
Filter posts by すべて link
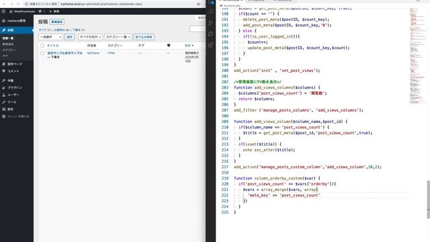click(x=43, y=30)
